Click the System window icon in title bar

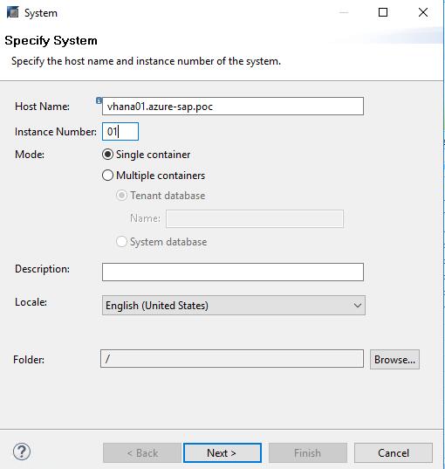[12, 12]
